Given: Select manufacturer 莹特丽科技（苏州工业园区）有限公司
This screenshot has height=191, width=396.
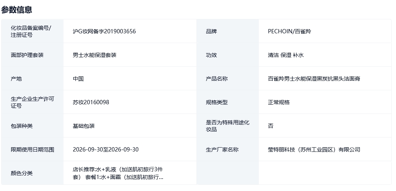Looking at the screenshot, I should [314, 150].
